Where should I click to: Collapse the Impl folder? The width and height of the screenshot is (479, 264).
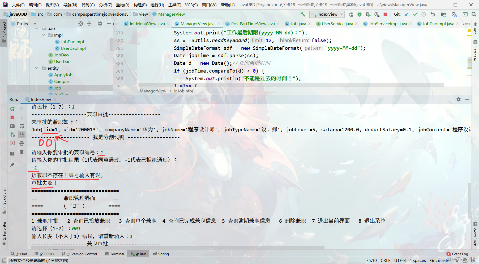point(43,35)
